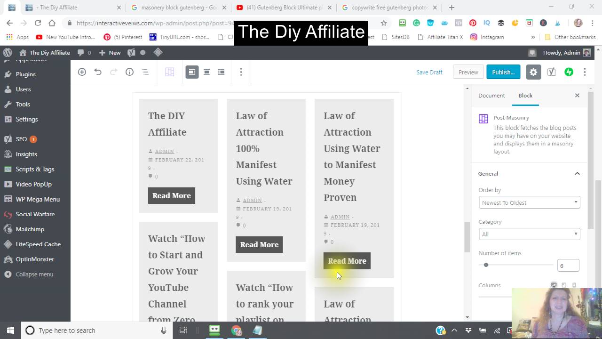Toggle the settings sidebar gear icon
This screenshot has width=602, height=339.
click(x=533, y=72)
